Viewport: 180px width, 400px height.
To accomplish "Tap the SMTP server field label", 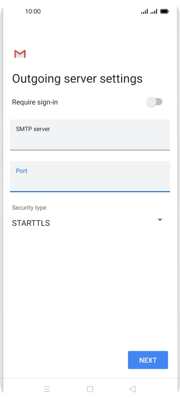I will (33, 129).
